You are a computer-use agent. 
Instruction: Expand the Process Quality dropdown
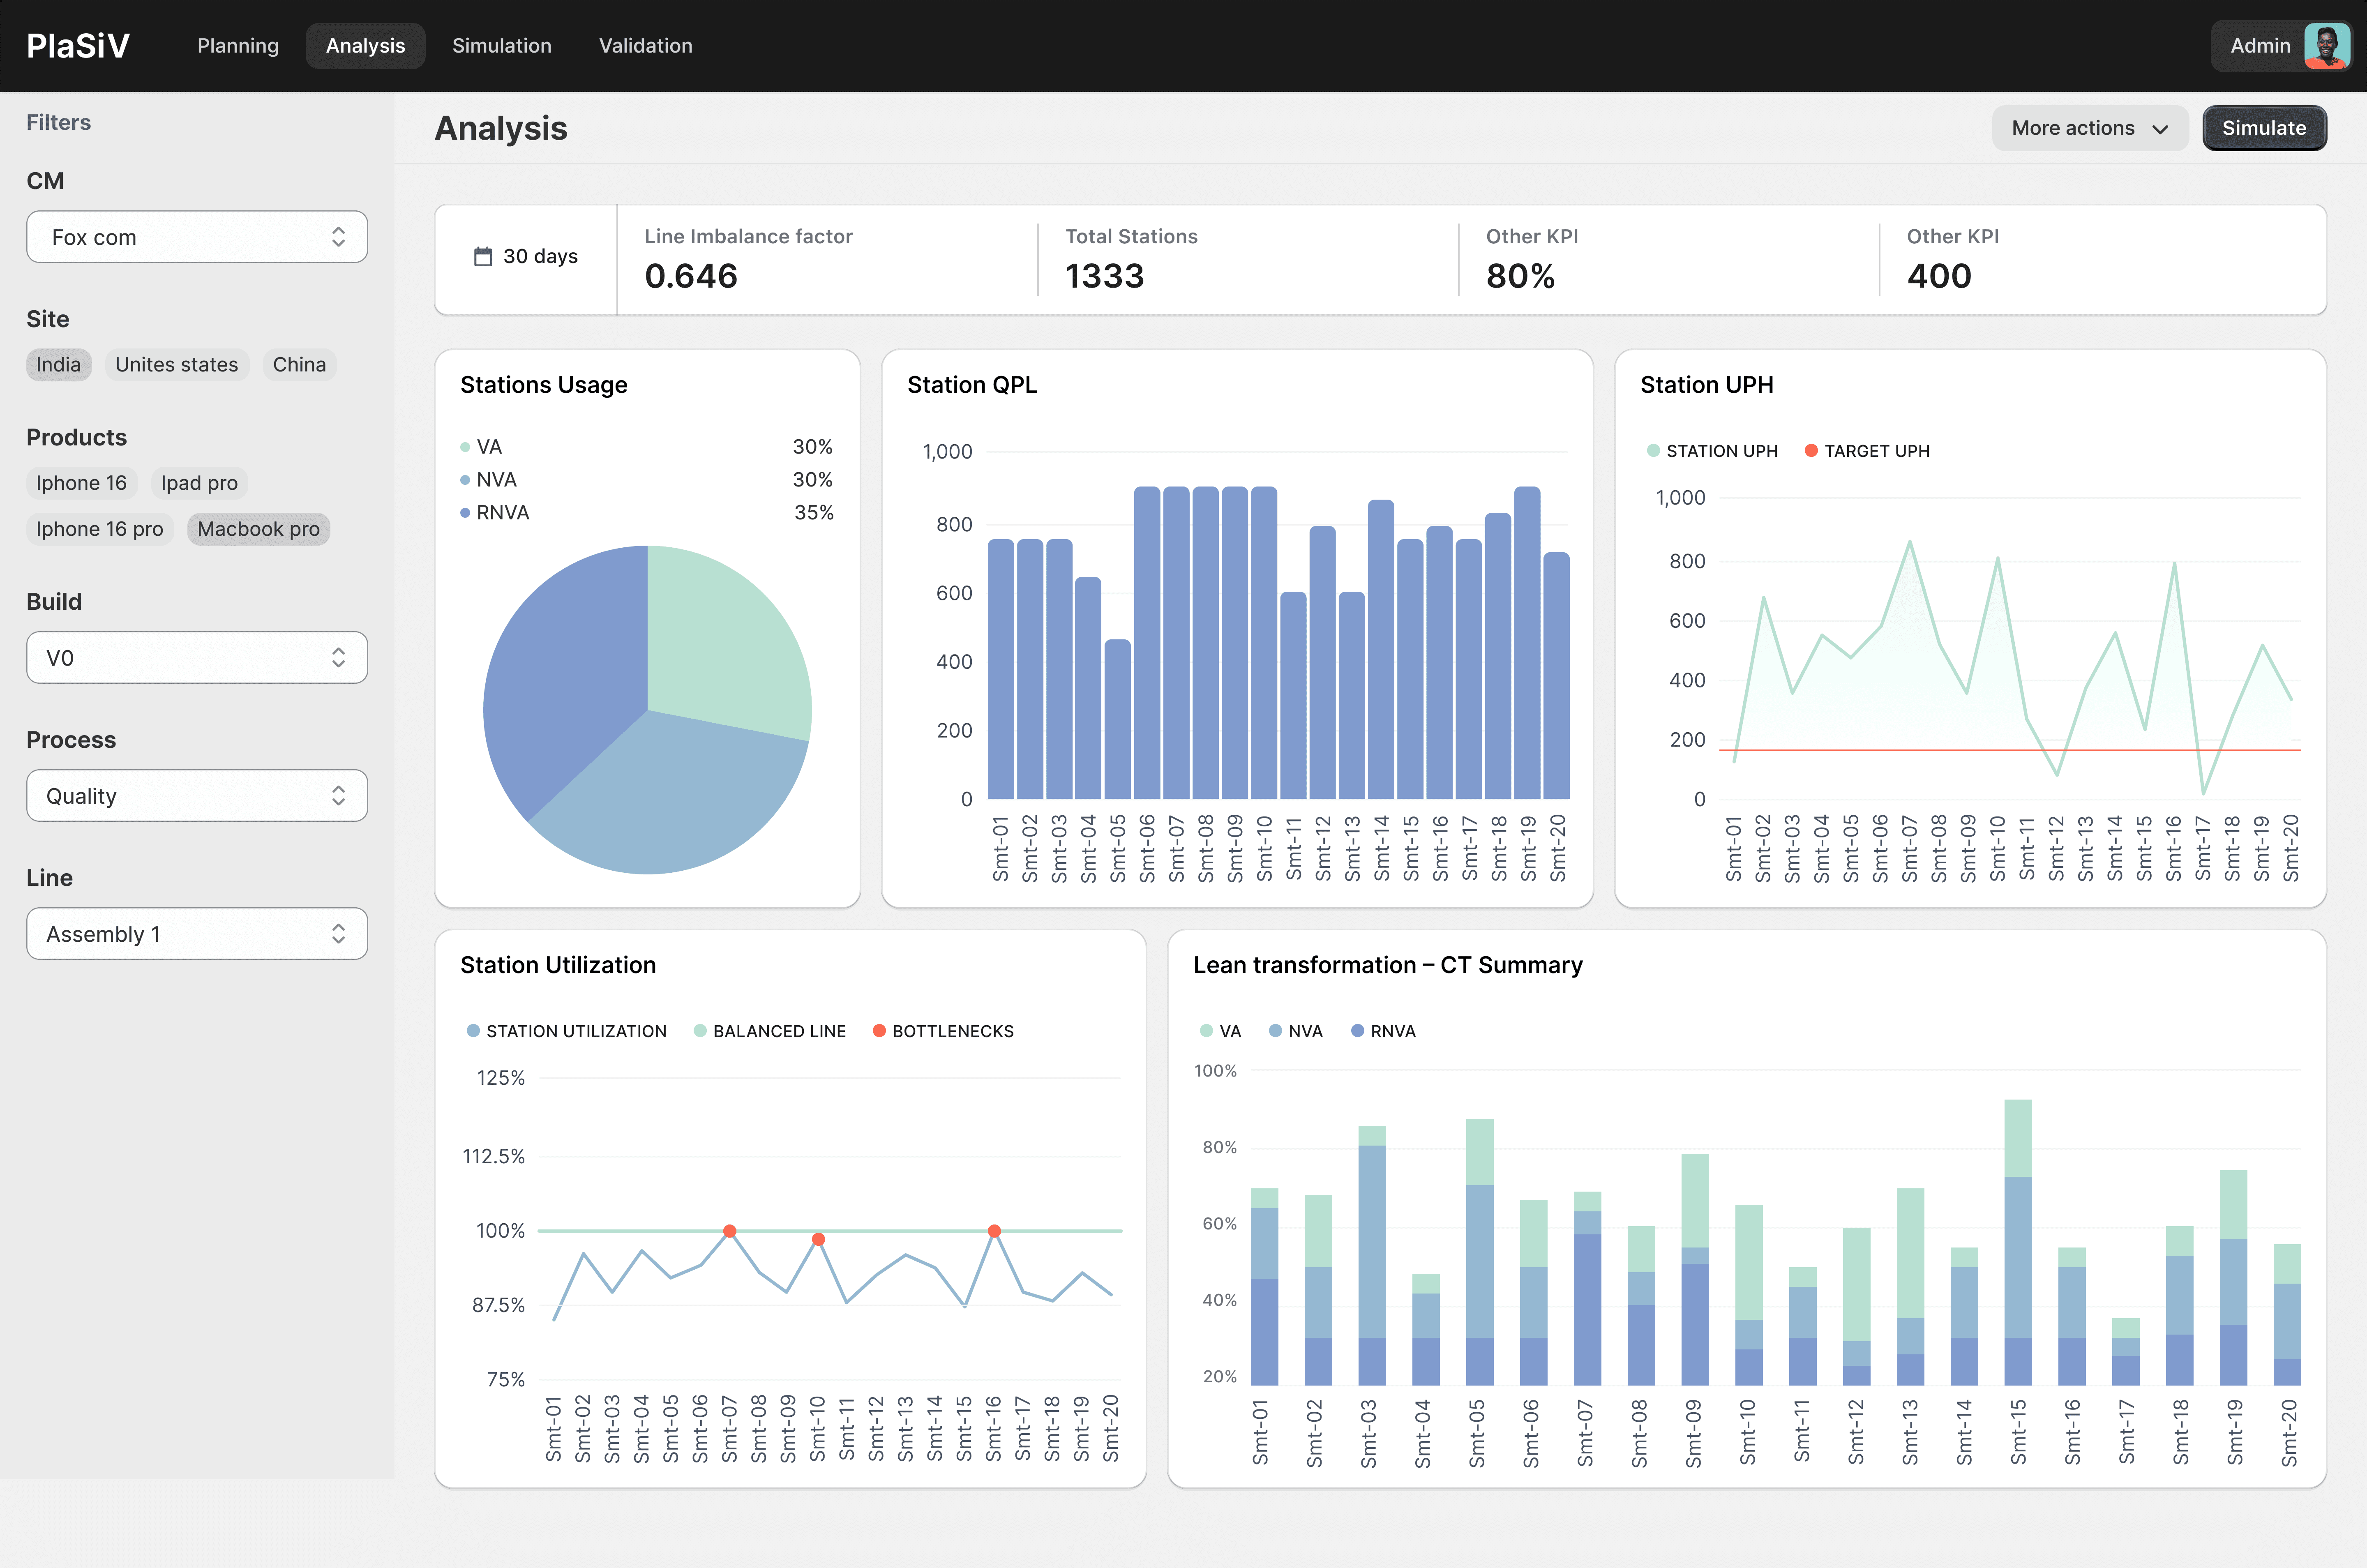click(197, 796)
